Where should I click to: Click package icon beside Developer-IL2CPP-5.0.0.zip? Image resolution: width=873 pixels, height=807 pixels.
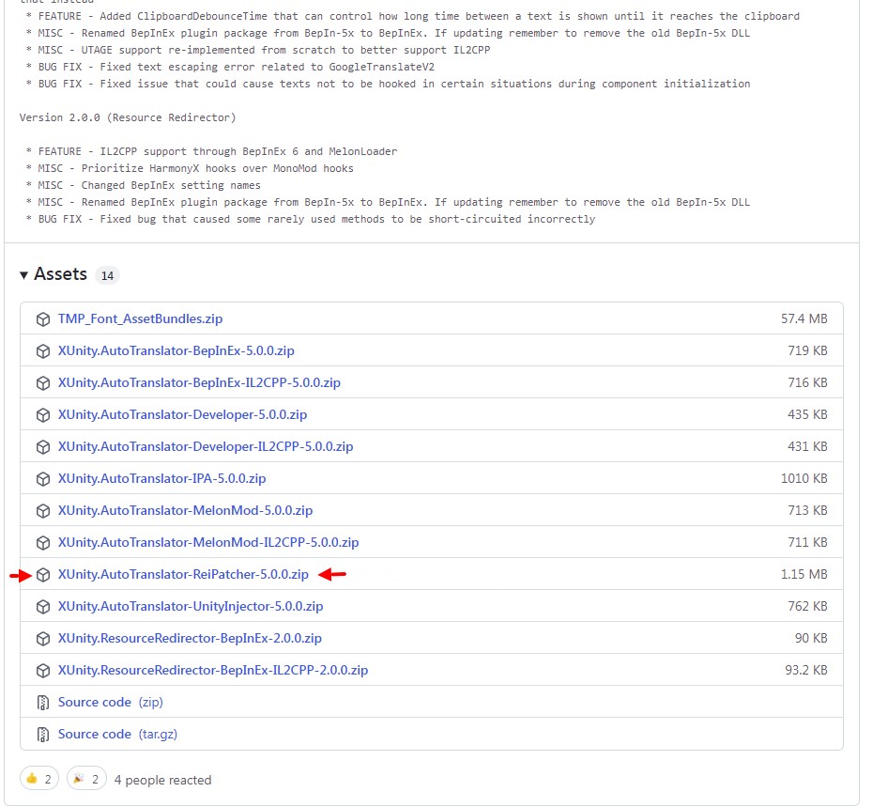[x=43, y=447]
